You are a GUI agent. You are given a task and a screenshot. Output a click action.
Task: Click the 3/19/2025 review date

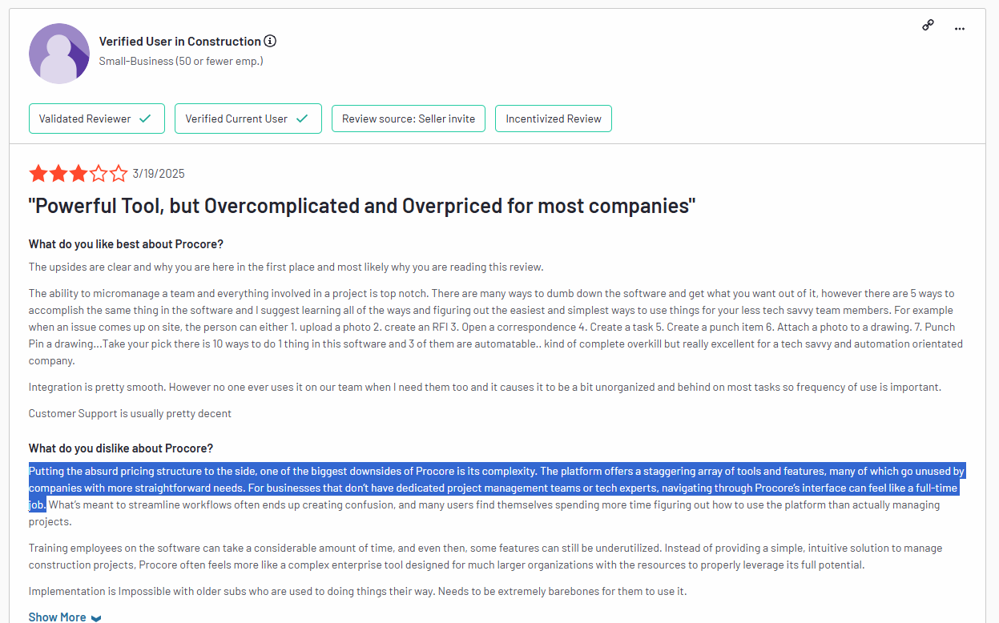pos(159,174)
